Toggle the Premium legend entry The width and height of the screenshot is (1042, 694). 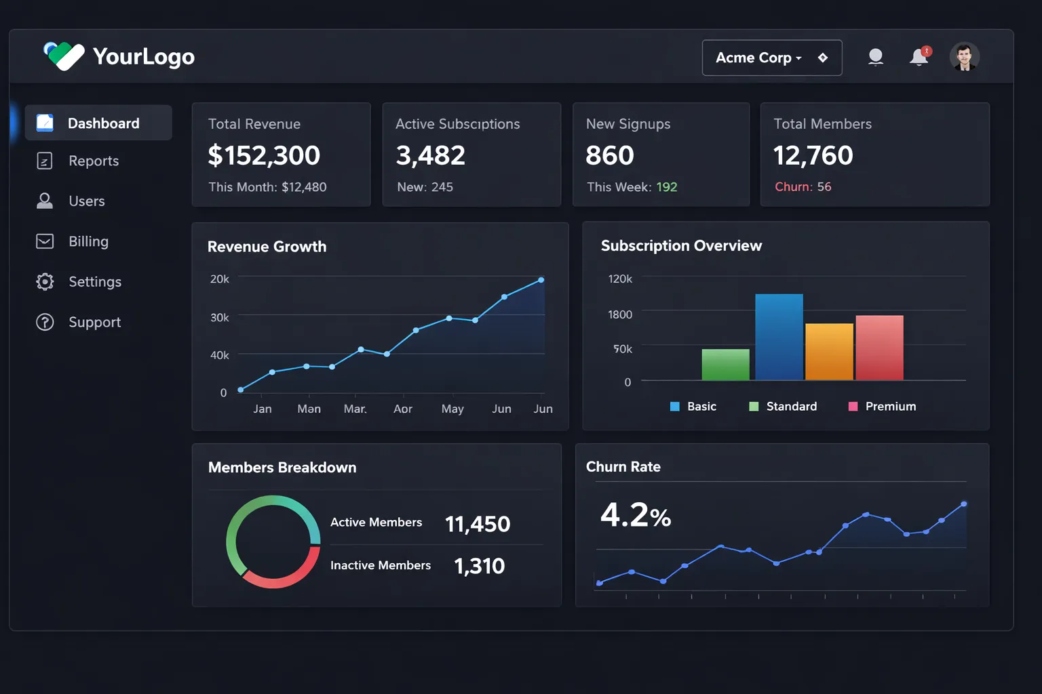click(x=882, y=407)
